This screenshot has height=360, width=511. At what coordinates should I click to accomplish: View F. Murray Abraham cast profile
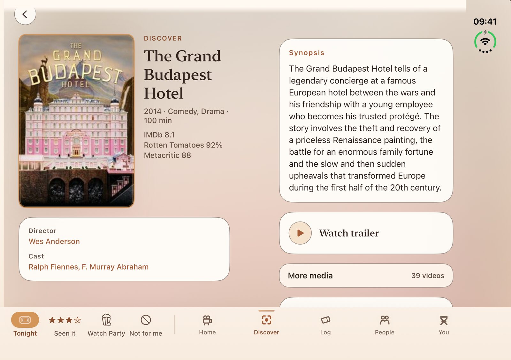115,267
